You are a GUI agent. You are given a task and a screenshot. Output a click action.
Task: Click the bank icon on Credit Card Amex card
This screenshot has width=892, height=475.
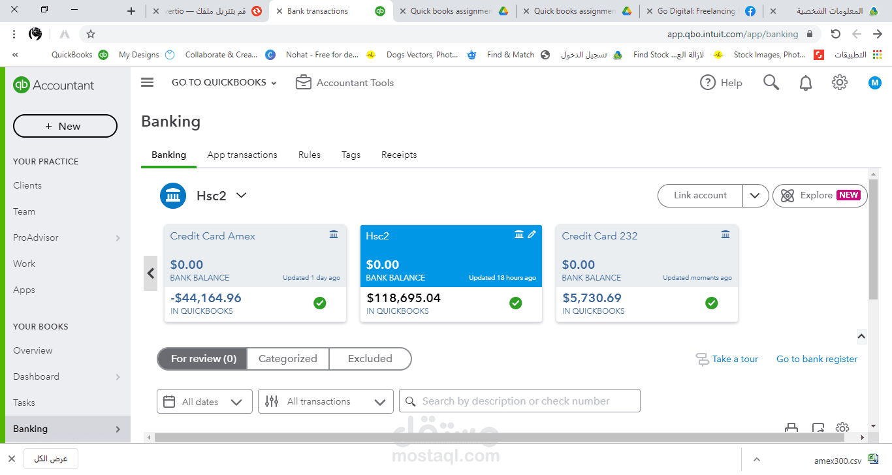[x=334, y=234]
